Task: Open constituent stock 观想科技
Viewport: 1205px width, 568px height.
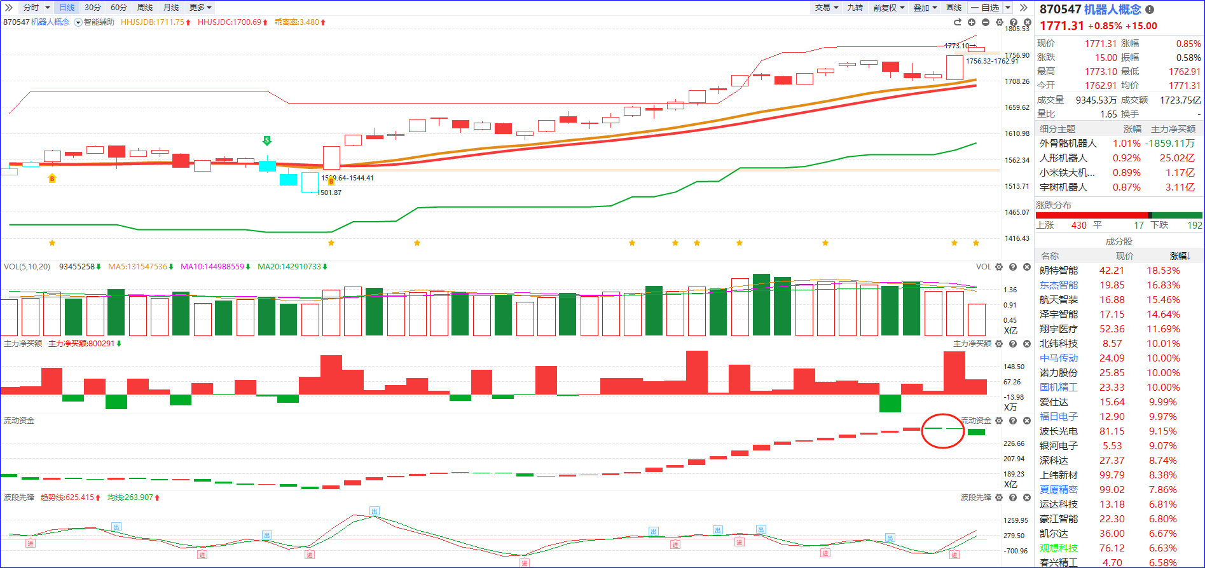Action: tap(1059, 548)
